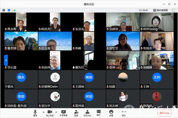The width and height of the screenshot is (178, 118).
Task: Open the share screen option (共享屏幕)
Action: point(64,112)
